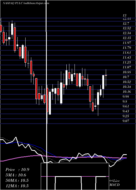Click the 11.61 price axis label
The width and height of the screenshot is (136, 190).
127,53
